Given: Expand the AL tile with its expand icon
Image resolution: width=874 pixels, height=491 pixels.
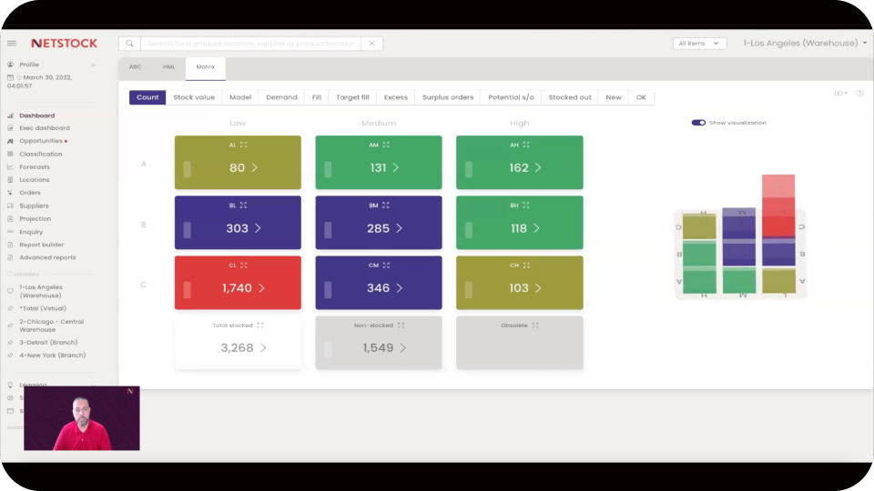Looking at the screenshot, I should (x=244, y=145).
